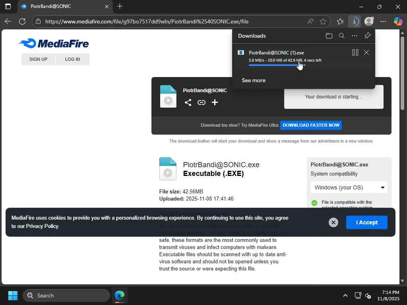The image size is (407, 305).
Task: Click the Uploaded: 2025-11-08 17:41:46 text
Action: (x=196, y=199)
